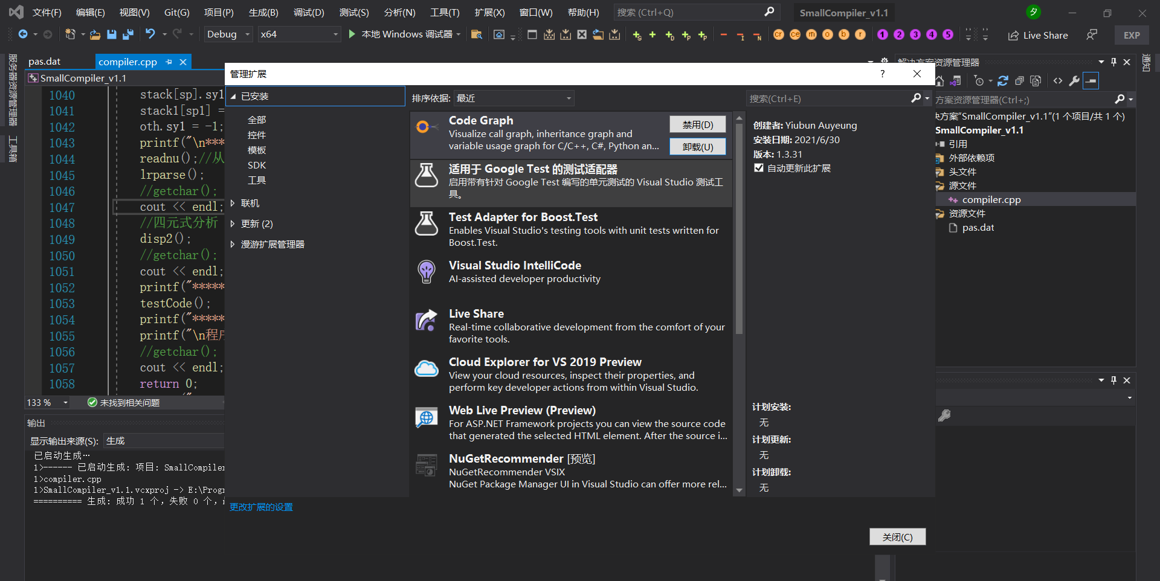Image resolution: width=1160 pixels, height=581 pixels.
Task: Toggle the auto-update this extension checkbox
Action: point(759,168)
